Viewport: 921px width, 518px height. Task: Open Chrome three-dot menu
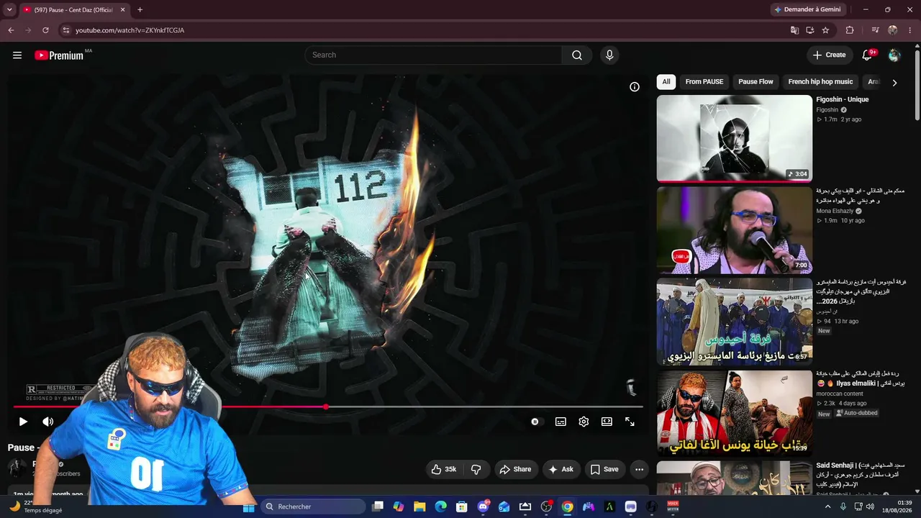909,30
